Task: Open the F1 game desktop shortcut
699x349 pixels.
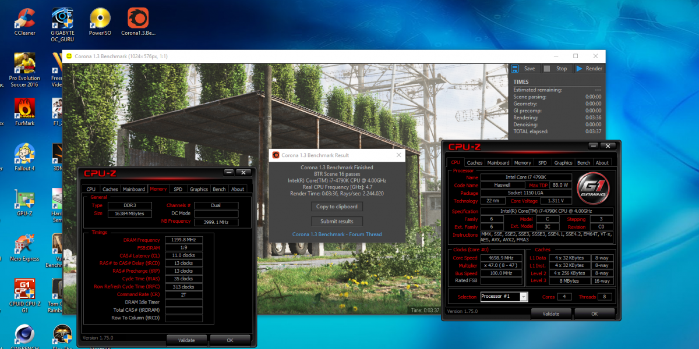Action: [x=58, y=112]
